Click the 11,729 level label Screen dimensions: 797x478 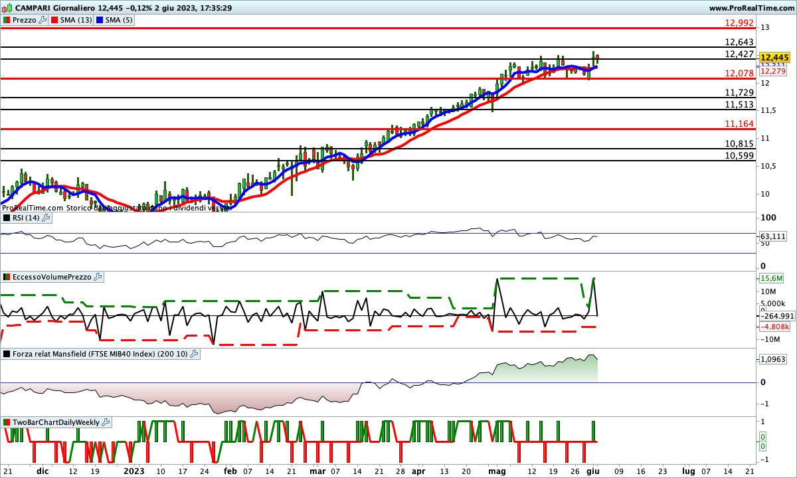tap(739, 92)
